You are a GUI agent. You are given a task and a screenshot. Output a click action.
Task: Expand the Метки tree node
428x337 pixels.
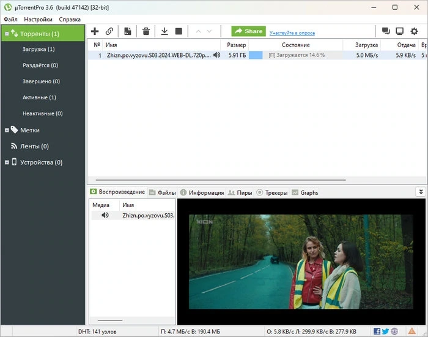[x=7, y=130]
